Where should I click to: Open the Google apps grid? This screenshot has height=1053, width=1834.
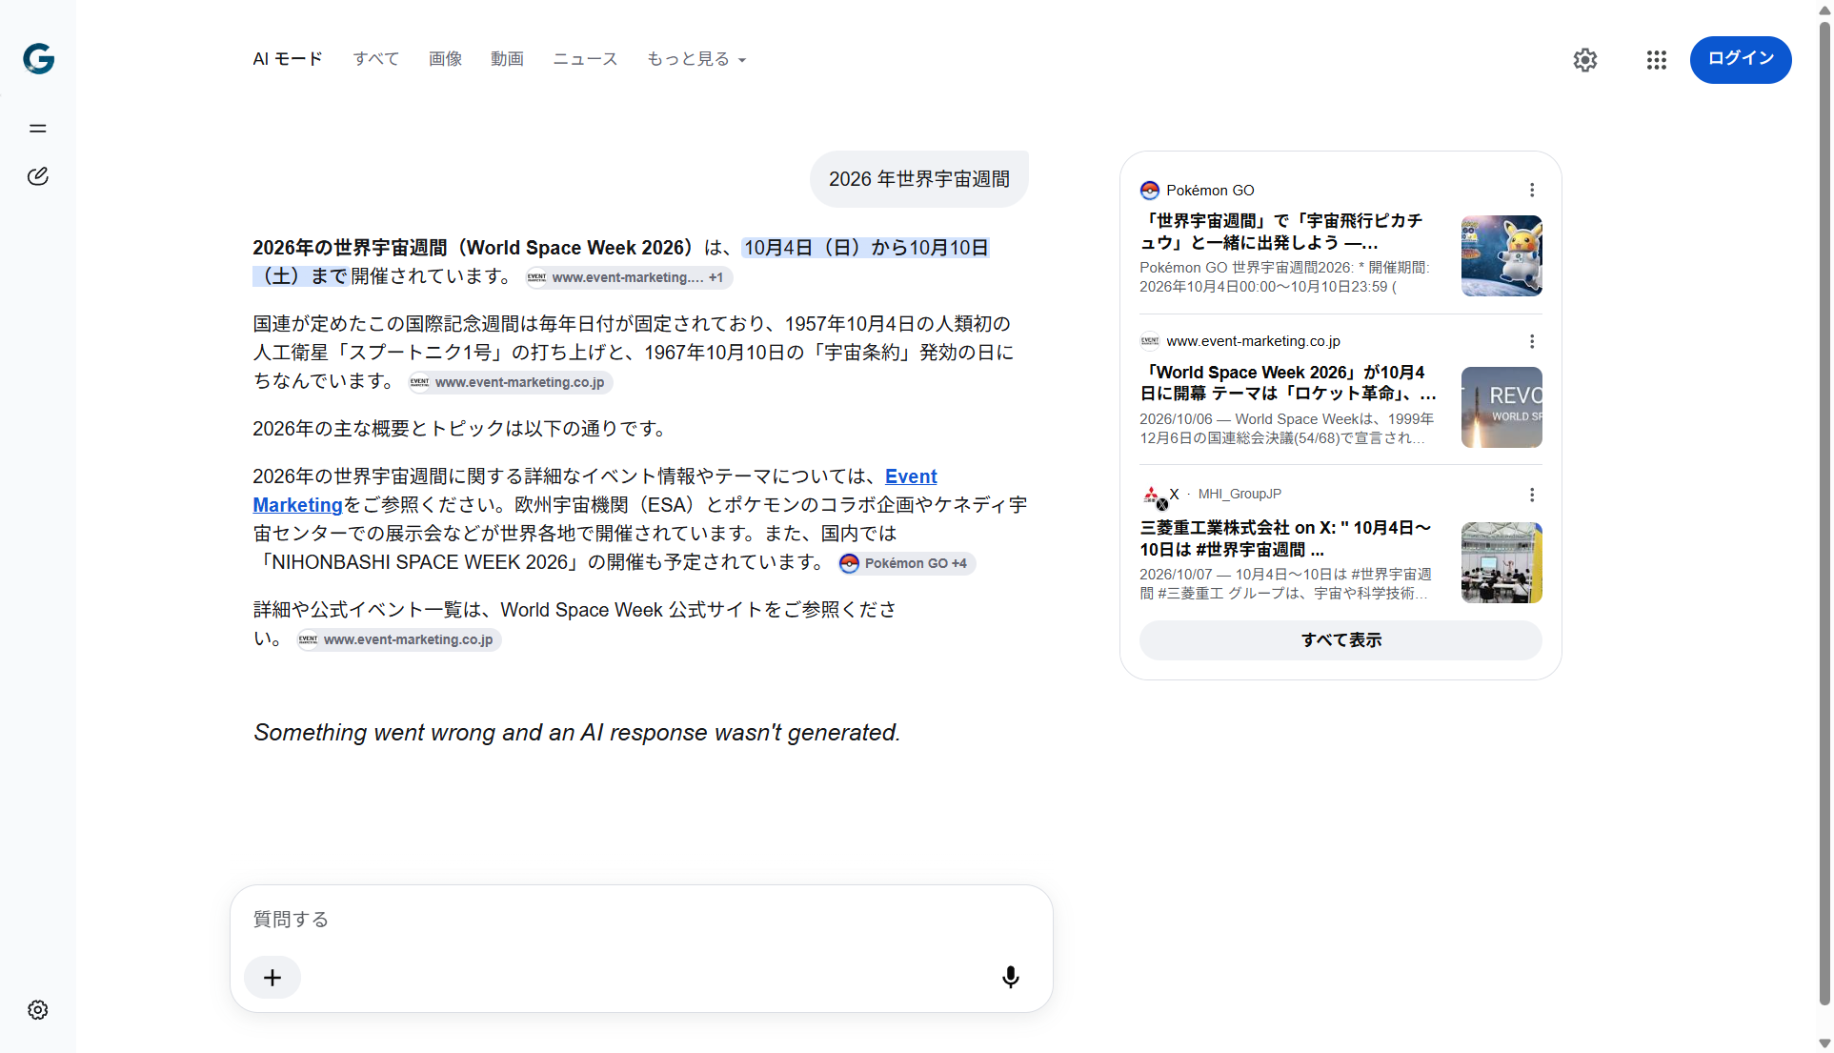(x=1657, y=60)
